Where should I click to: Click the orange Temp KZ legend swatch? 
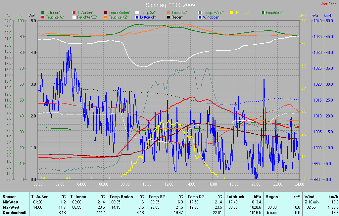[169, 13]
